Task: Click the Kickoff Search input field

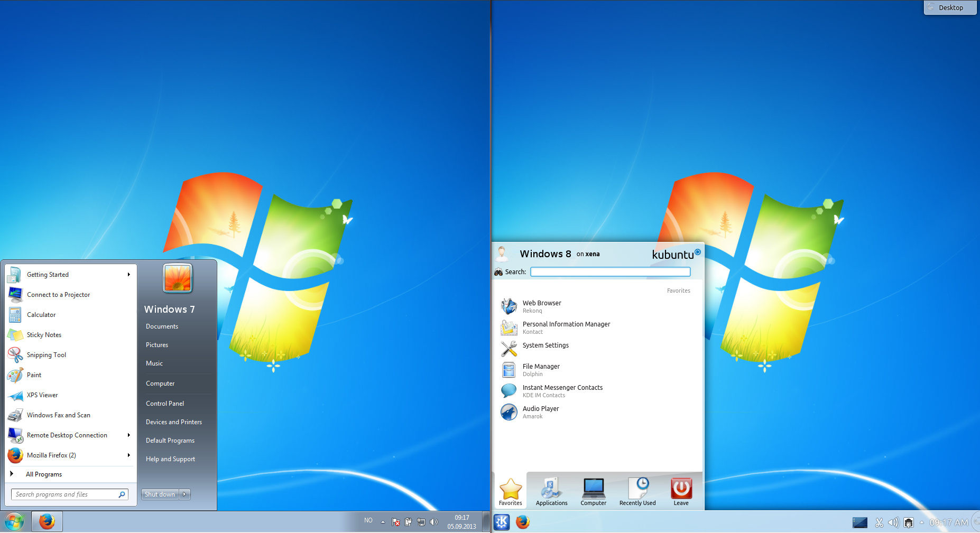Action: tap(610, 272)
